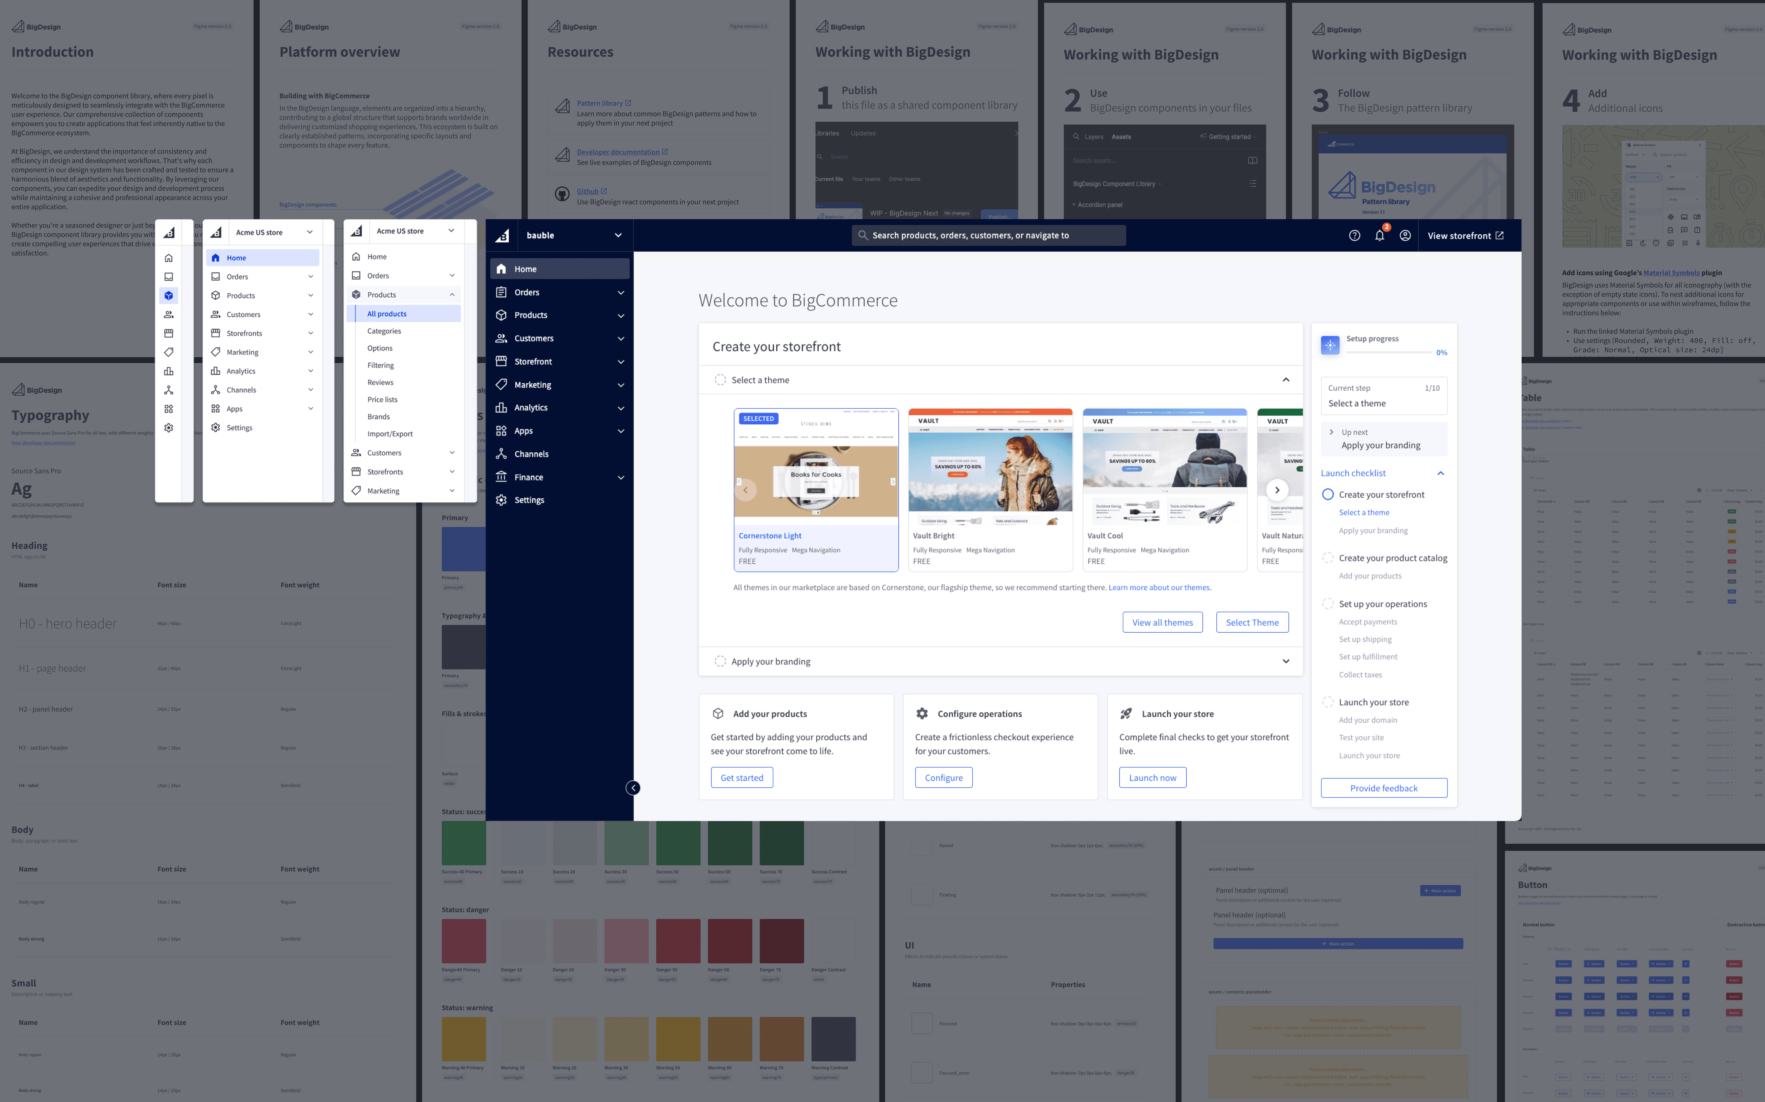Collapse the Launch checklist chevron
This screenshot has width=1765, height=1102.
coord(1441,473)
